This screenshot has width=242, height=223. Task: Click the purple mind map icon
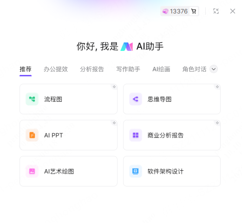(x=136, y=99)
